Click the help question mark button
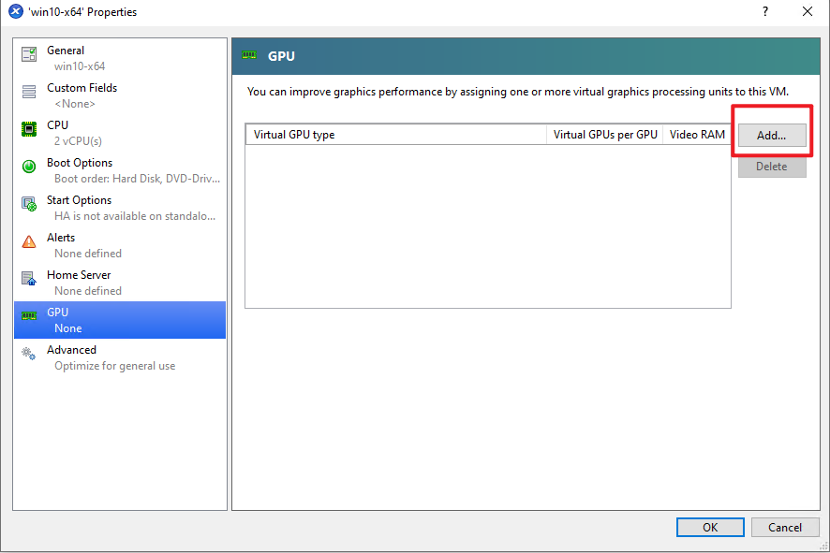The height and width of the screenshot is (553, 830). [765, 11]
